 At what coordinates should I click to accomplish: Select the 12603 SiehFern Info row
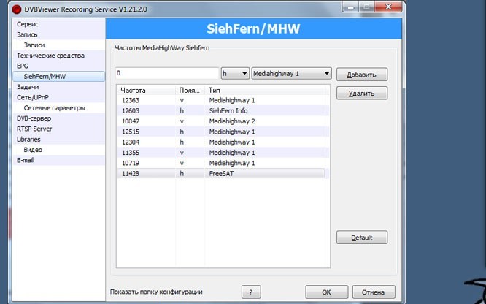point(219,110)
